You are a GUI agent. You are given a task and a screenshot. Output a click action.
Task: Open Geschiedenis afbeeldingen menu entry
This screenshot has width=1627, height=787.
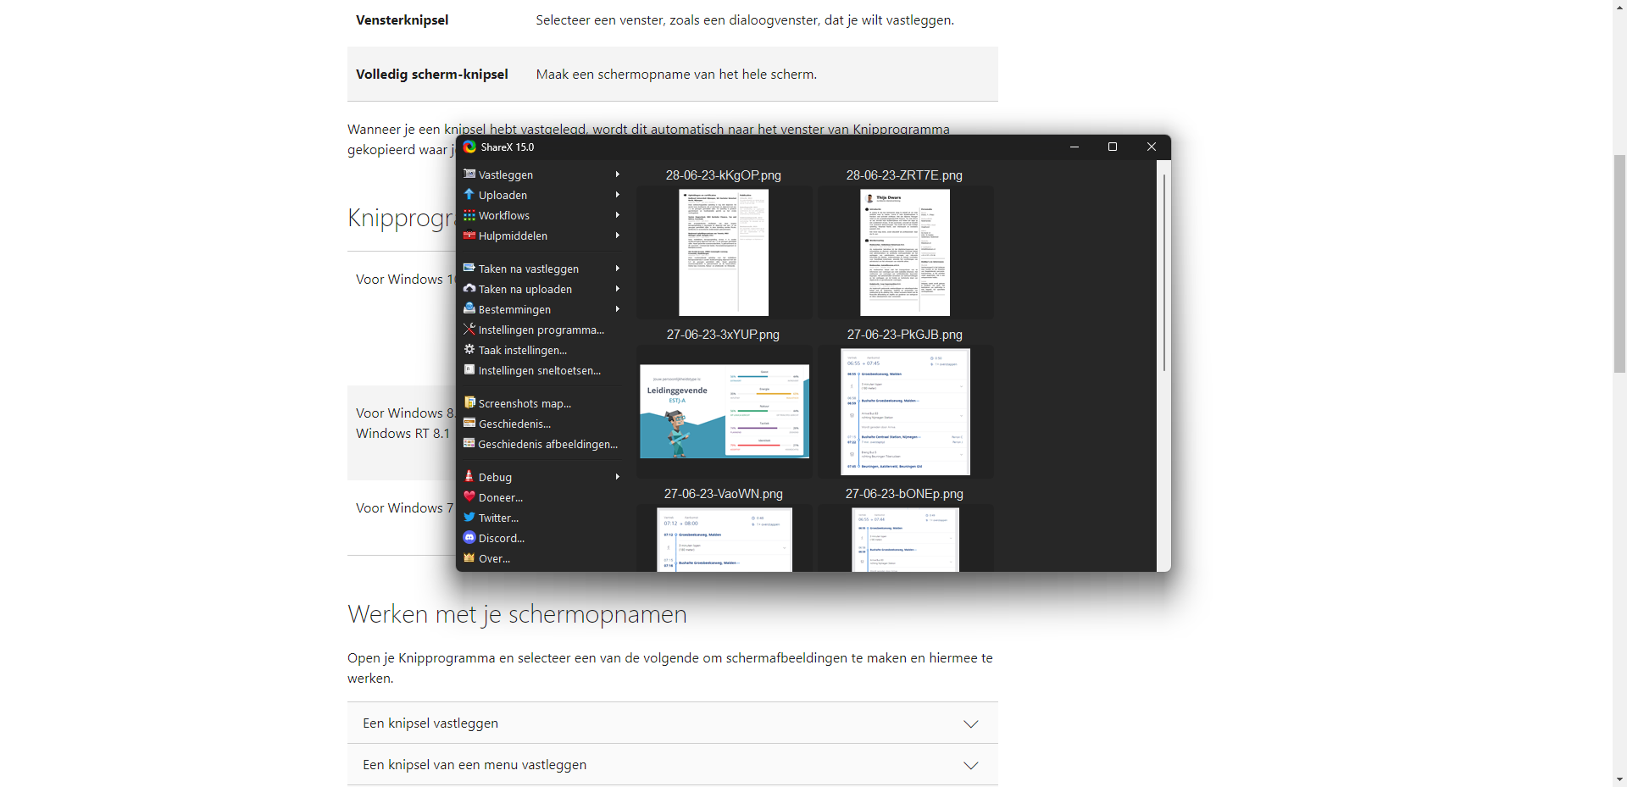coord(547,444)
